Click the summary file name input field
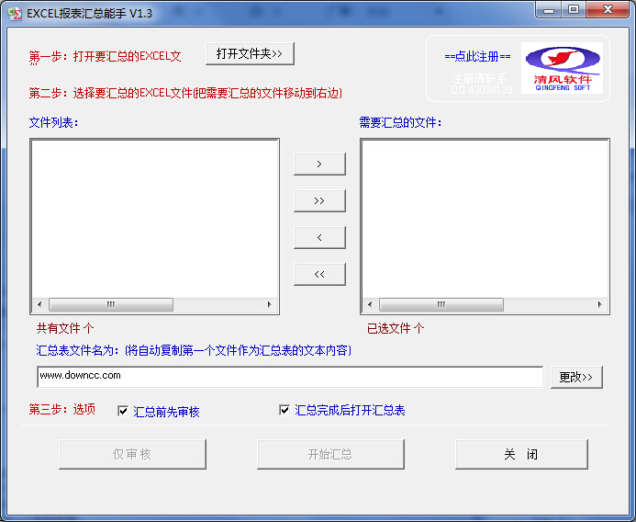The image size is (636, 522). [x=290, y=377]
